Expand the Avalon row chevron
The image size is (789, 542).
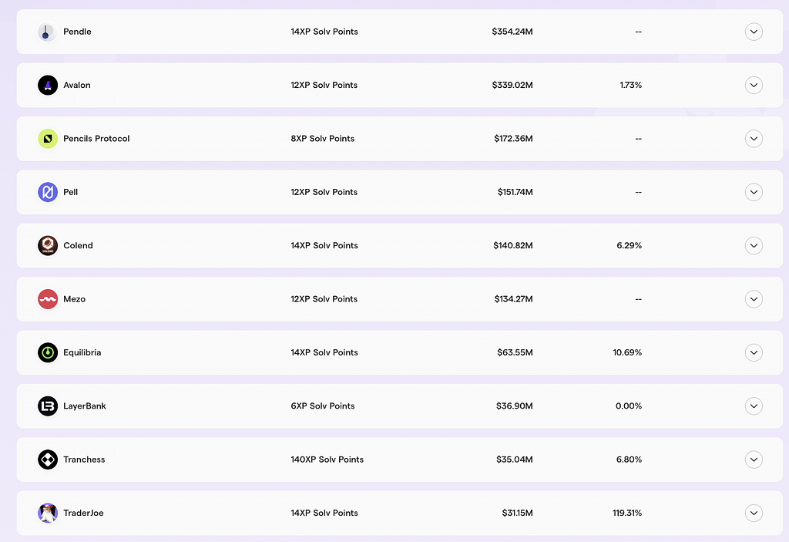click(754, 85)
